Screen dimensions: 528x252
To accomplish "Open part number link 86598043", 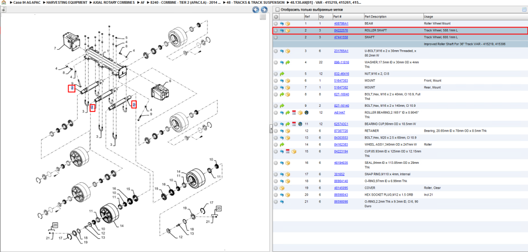I will 341,195.
